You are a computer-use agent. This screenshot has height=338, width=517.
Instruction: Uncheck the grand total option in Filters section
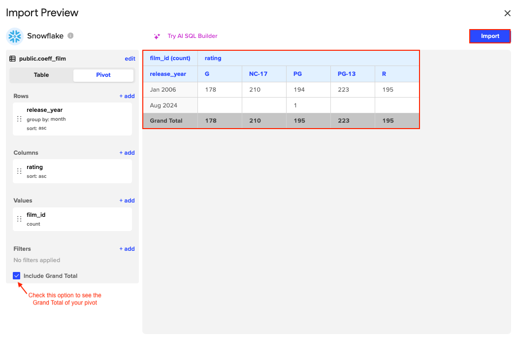tap(16, 275)
